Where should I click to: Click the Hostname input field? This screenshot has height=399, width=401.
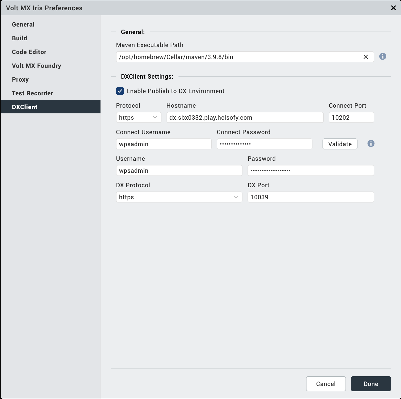tap(245, 118)
